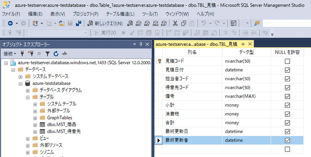The width and height of the screenshot is (311, 157).
Task: Toggle NULL allowed checkbox for 担当者コード
Action: 287,79
